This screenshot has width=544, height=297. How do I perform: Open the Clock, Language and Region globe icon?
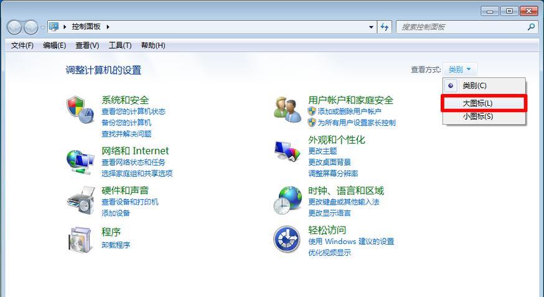pos(287,200)
